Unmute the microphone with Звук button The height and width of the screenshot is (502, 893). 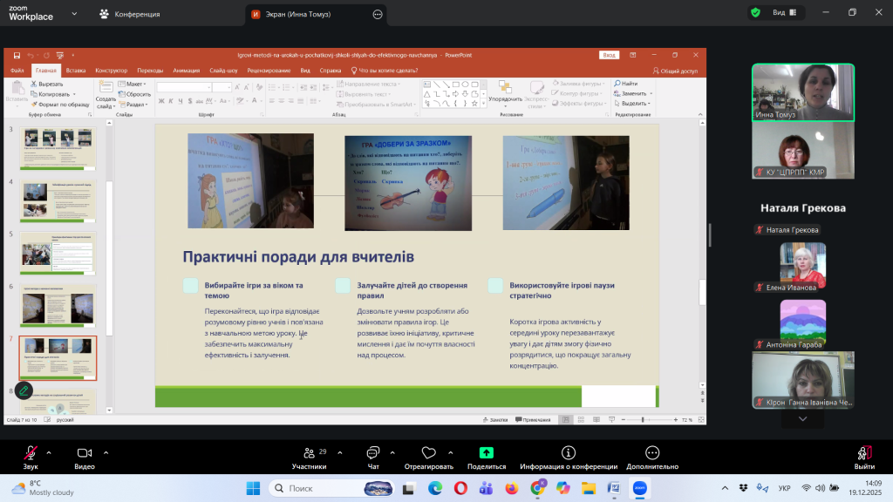[x=31, y=453]
